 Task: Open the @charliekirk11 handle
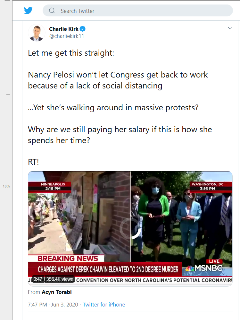(x=67, y=36)
